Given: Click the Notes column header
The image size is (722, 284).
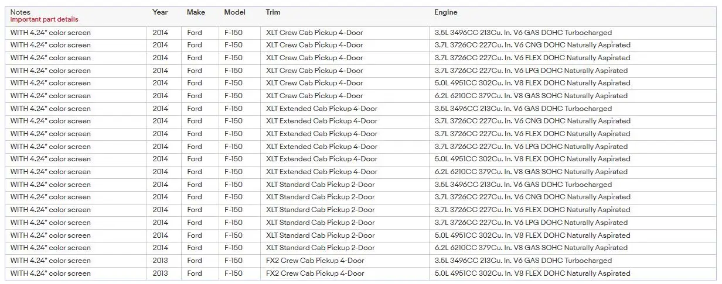Looking at the screenshot, I should pos(21,12).
